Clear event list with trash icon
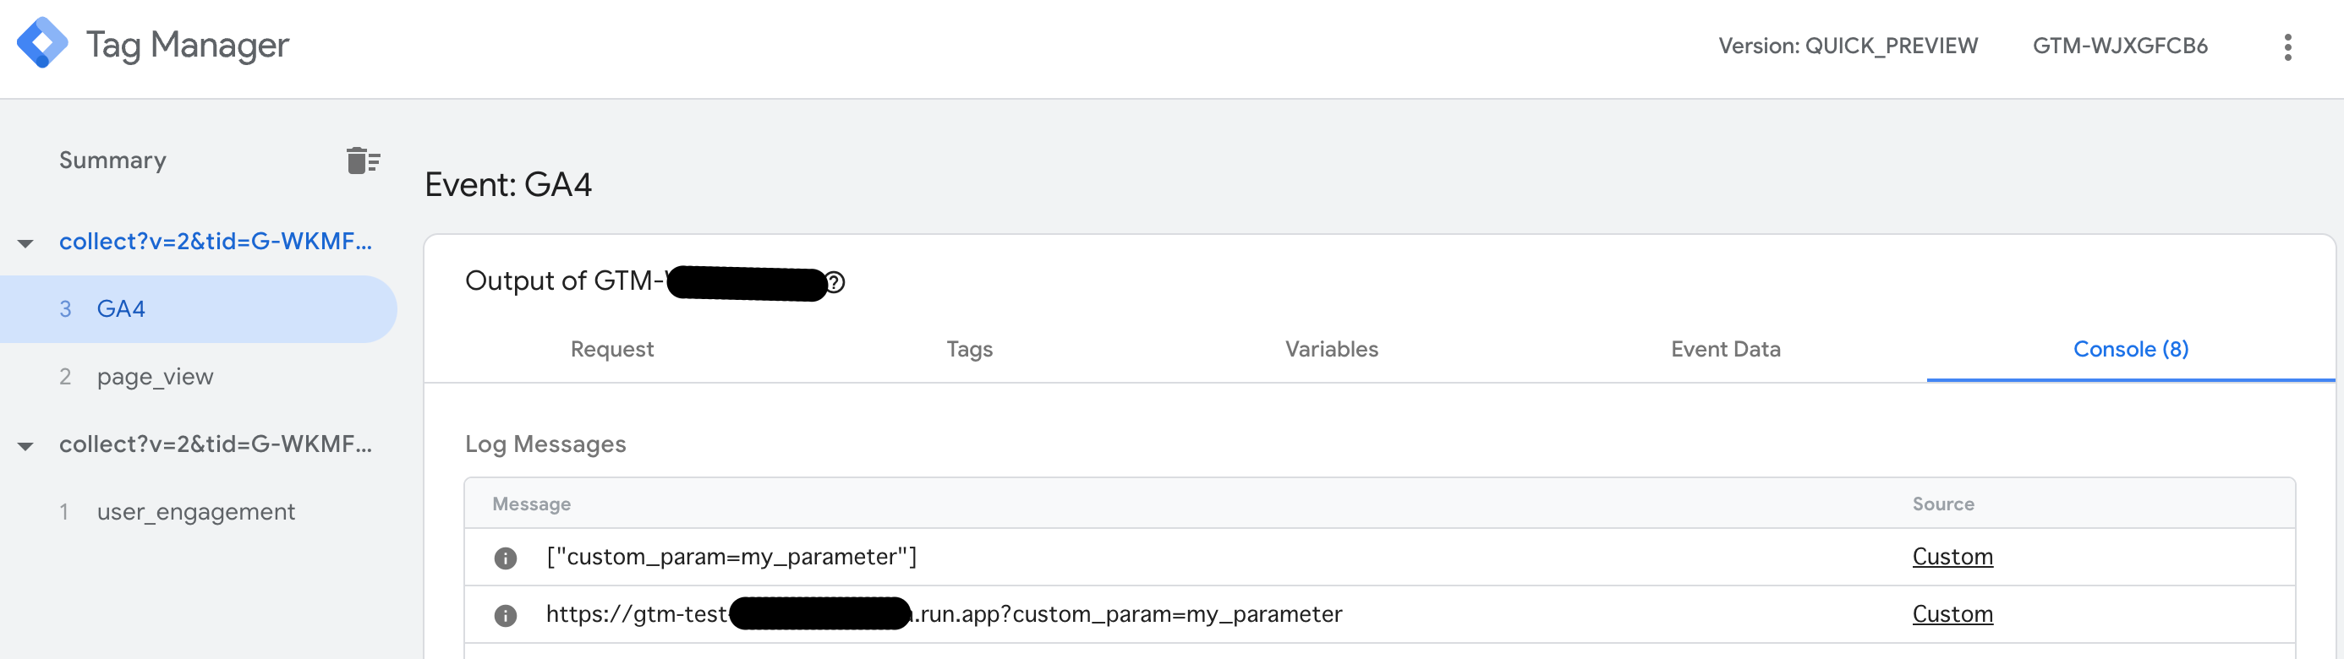This screenshot has width=2344, height=659. click(x=363, y=160)
